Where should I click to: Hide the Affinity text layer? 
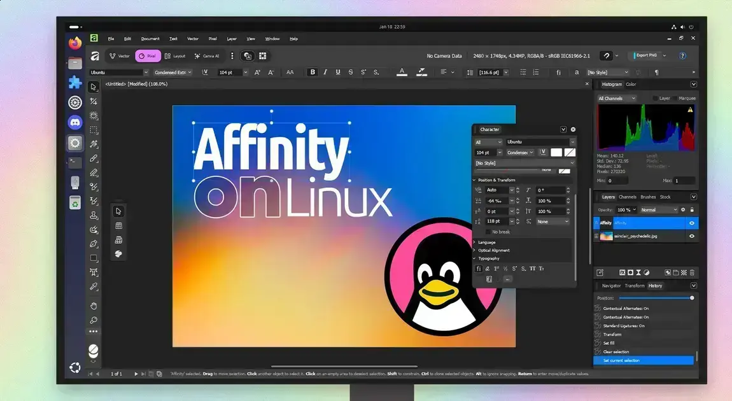tap(692, 223)
